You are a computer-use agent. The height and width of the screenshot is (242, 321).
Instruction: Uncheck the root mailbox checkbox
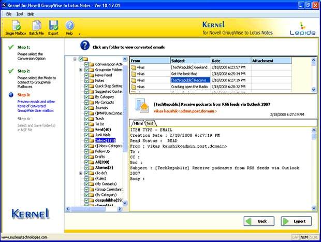pyautogui.click(x=81, y=59)
